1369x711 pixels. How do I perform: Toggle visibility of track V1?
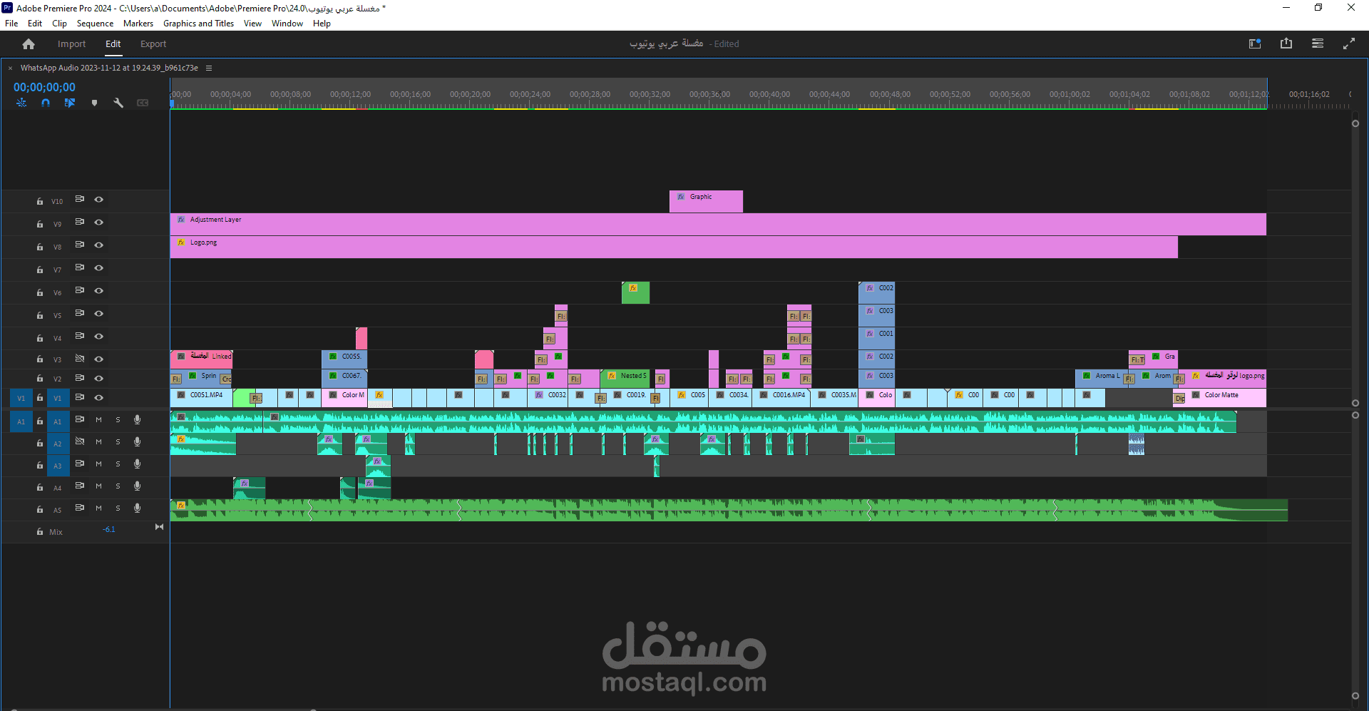click(x=99, y=398)
